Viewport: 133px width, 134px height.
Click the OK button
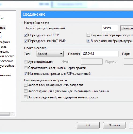point(88,125)
